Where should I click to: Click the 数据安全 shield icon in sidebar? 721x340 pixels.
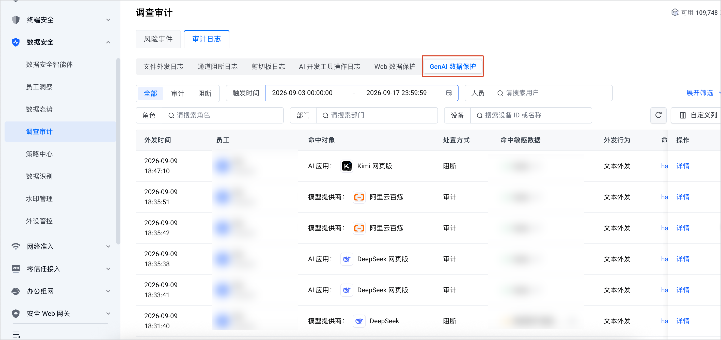click(16, 42)
